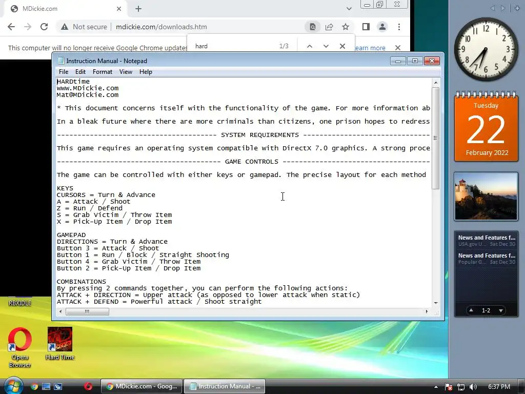Switch to MDickie.com Chrome taskbar button

click(142, 386)
